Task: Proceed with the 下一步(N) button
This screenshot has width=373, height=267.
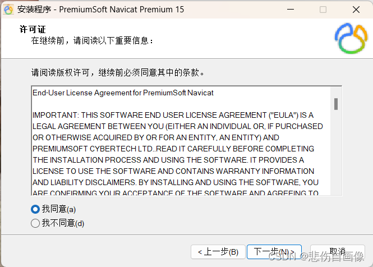Action: point(274,252)
